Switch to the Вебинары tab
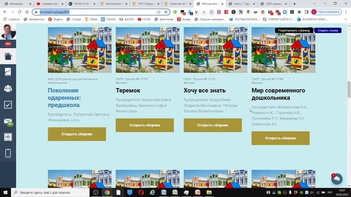The image size is (351, 197). coord(18,4)
